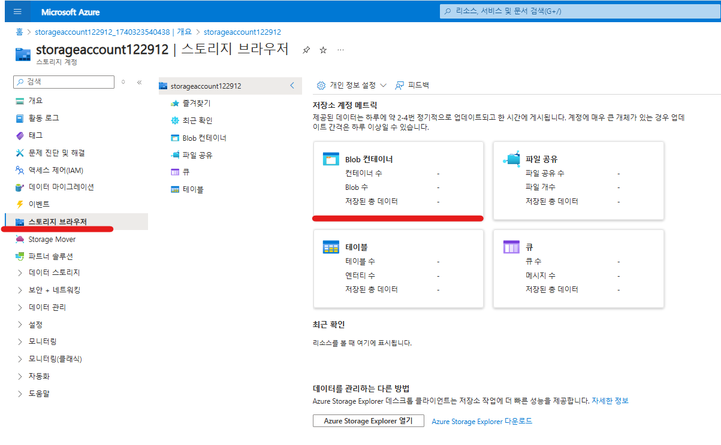This screenshot has height=445, width=721.
Task: Click the 활동 로그 icon in sidebar
Action: point(20,118)
